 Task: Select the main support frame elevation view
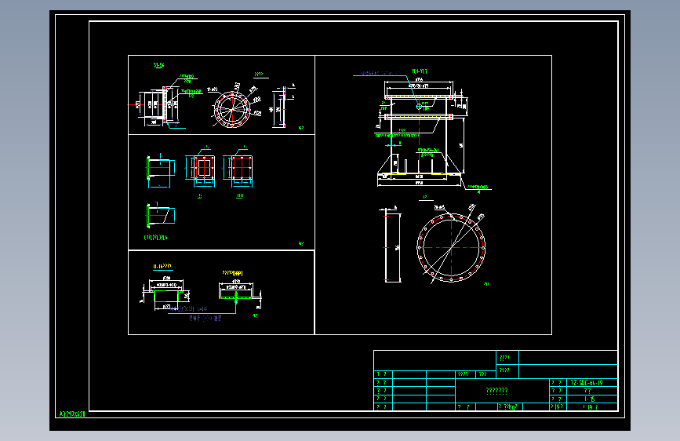click(x=420, y=133)
